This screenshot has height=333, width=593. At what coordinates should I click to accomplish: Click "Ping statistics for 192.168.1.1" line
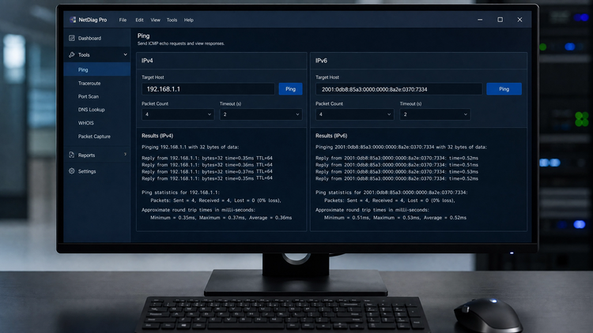click(x=181, y=193)
